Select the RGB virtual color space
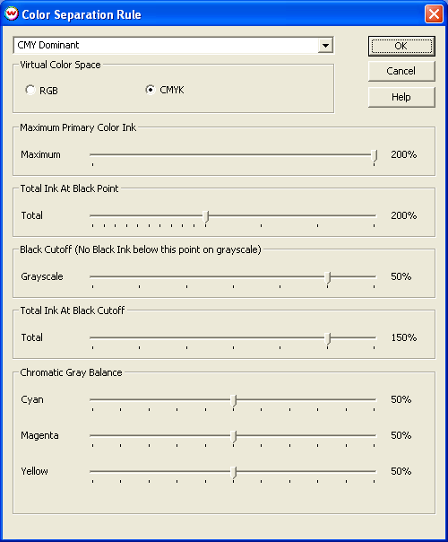Viewport: 448px width, 542px height. [x=30, y=91]
